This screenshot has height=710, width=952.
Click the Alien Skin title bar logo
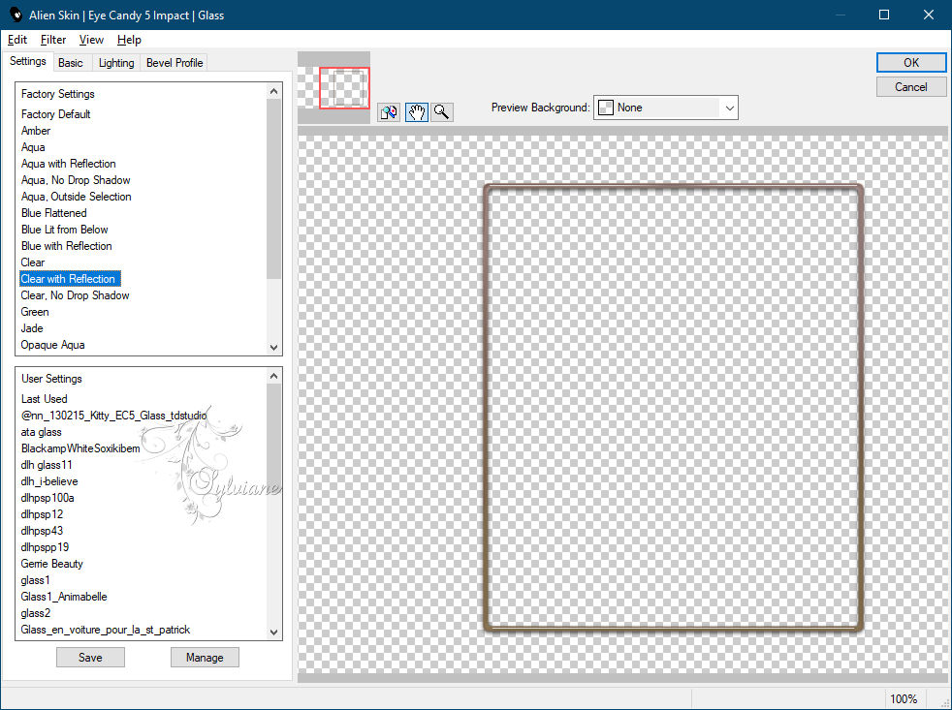[16, 15]
